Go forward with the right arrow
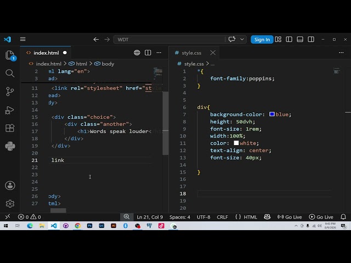The width and height of the screenshot is (351, 263). click(x=107, y=39)
